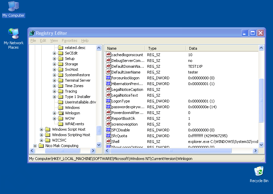This screenshot has width=273, height=194.
Task: Select the Recycle Bin desktop icon
Action: [x=259, y=174]
